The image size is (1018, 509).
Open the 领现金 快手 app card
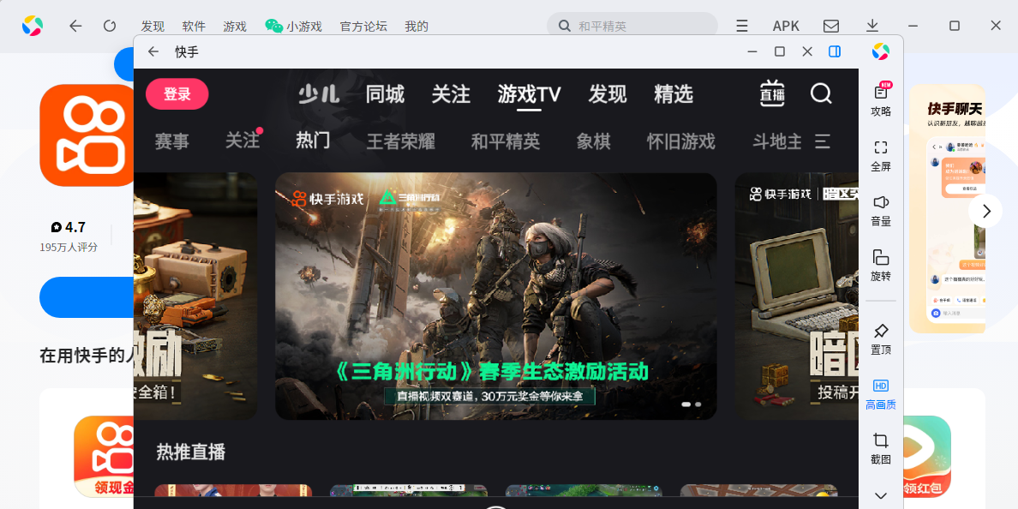[104, 457]
